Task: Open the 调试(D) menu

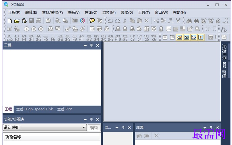Action: [127, 13]
